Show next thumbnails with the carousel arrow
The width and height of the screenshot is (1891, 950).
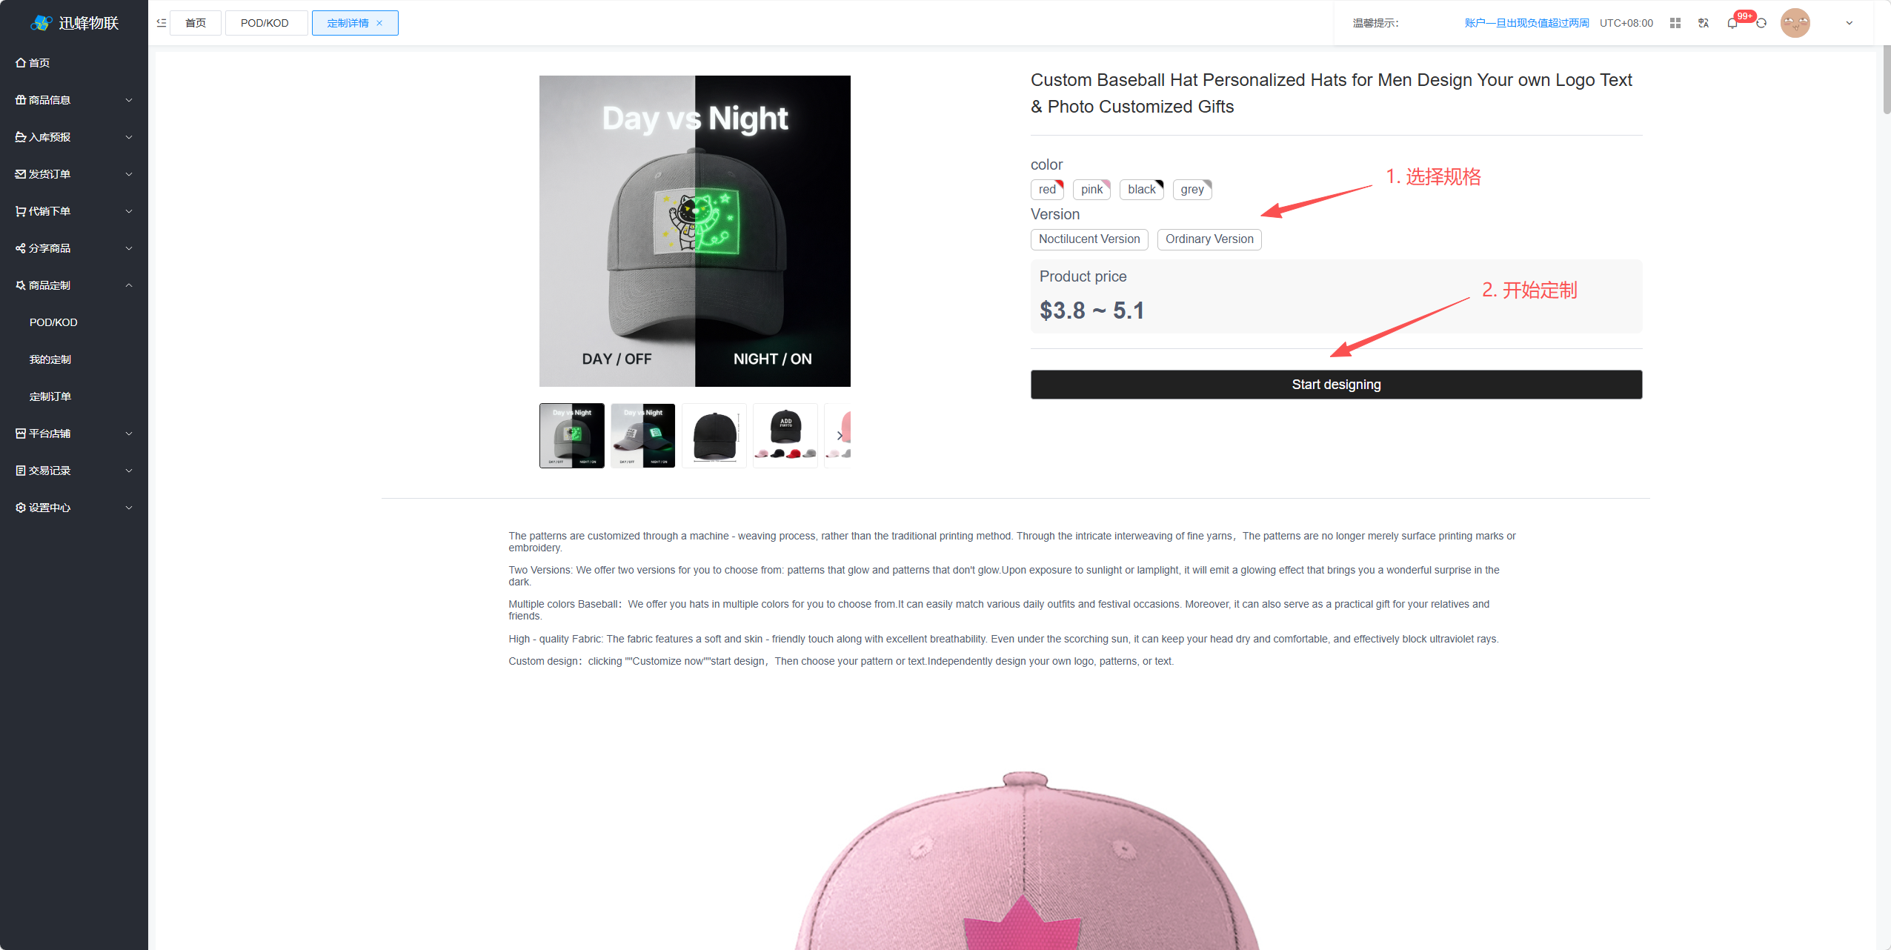(x=840, y=436)
